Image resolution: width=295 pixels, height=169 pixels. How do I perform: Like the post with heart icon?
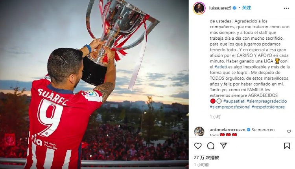(x=198, y=146)
